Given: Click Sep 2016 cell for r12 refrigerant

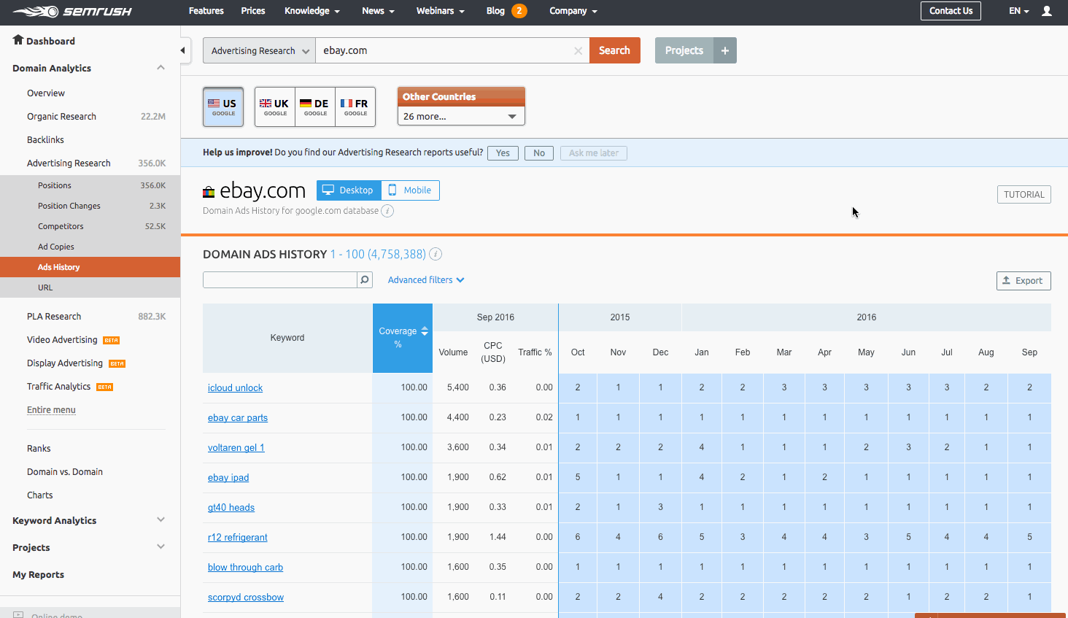Looking at the screenshot, I should pyautogui.click(x=1029, y=537).
